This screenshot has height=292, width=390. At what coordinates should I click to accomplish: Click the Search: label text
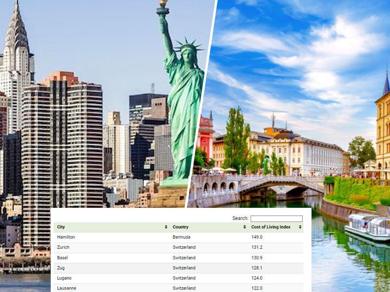coord(240,218)
